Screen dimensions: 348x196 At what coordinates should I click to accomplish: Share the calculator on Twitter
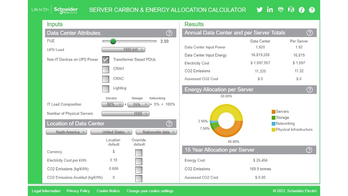[260, 10]
